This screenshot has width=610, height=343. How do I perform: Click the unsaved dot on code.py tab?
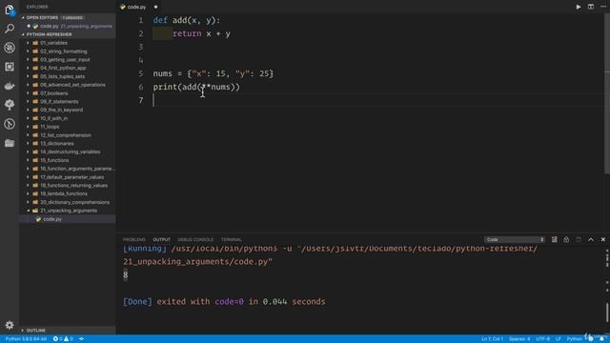(155, 7)
